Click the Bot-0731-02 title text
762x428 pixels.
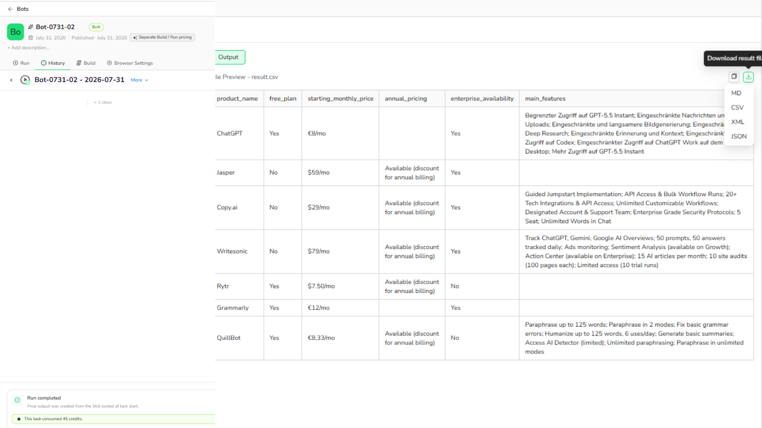(55, 27)
